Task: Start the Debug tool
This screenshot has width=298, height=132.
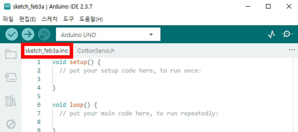Action: pyautogui.click(x=44, y=35)
